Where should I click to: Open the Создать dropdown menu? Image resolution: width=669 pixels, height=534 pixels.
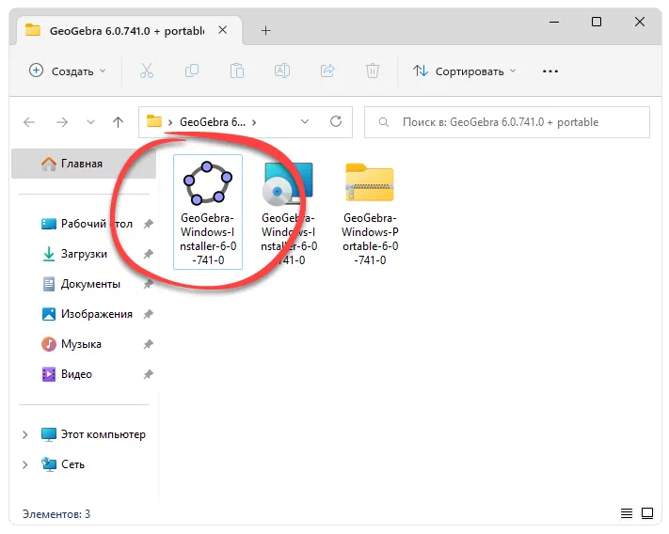[x=67, y=71]
